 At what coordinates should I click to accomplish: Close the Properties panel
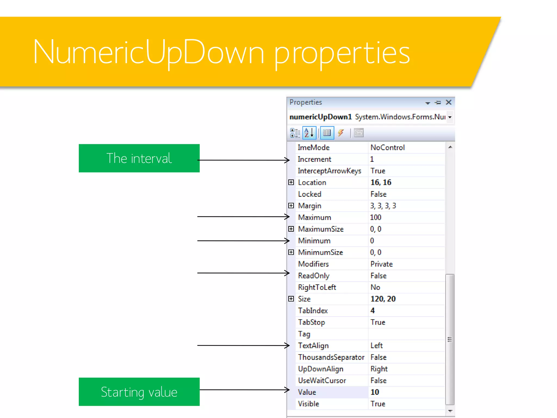tap(449, 102)
